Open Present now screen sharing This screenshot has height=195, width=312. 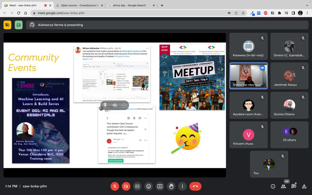[x=160, y=186]
